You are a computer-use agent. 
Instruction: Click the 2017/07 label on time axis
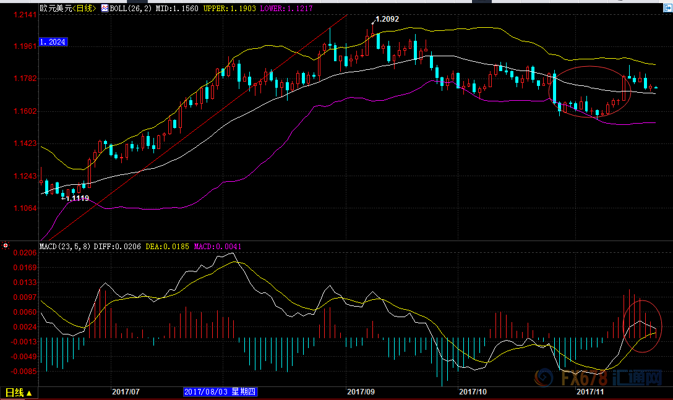[x=126, y=392]
